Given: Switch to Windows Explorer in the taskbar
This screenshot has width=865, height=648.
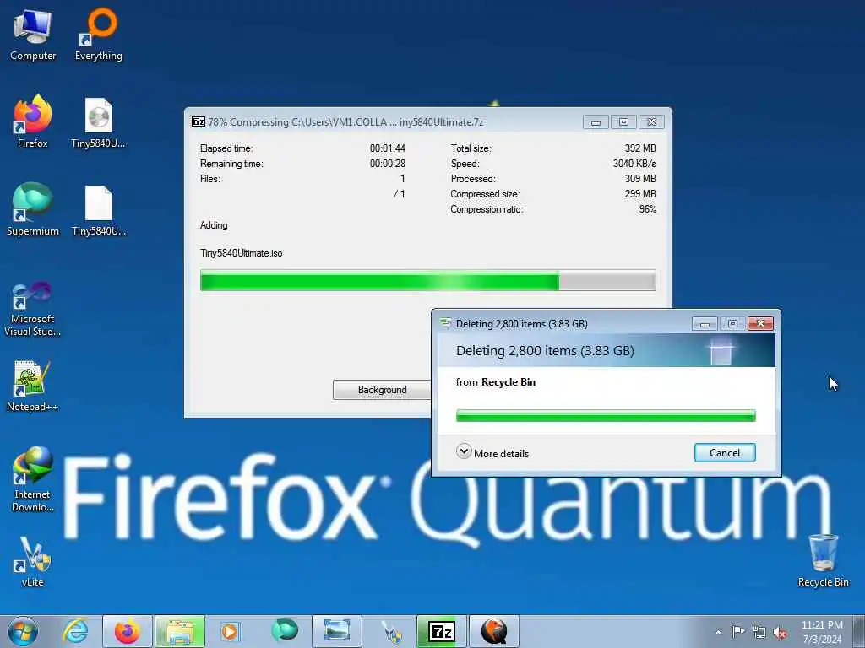Looking at the screenshot, I should point(180,631).
